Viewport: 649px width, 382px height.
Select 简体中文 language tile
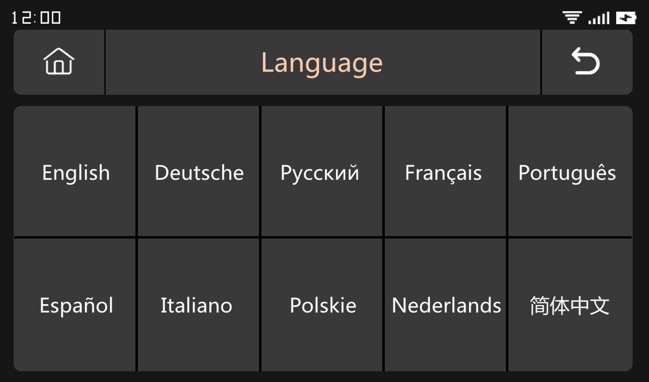(x=570, y=304)
